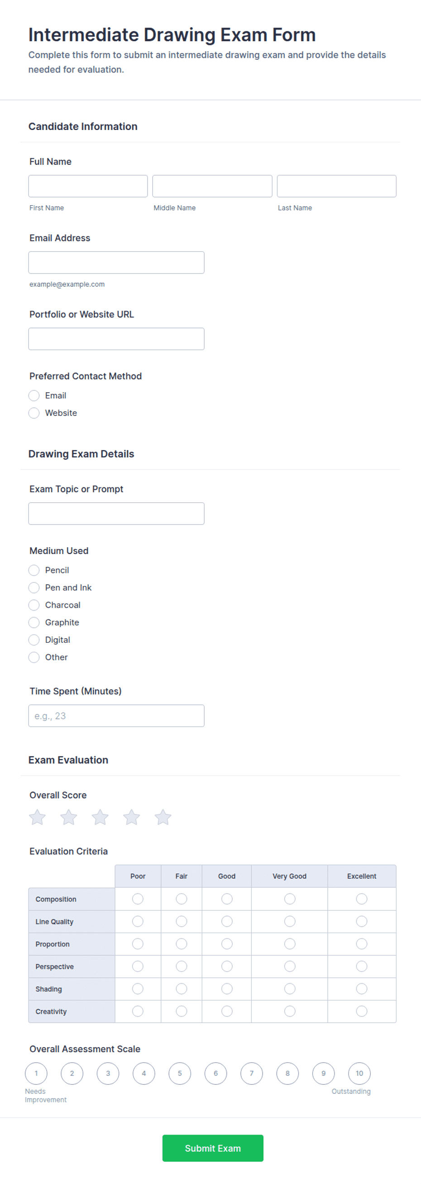Click the Time Spent (Minutes) field
This screenshot has height=1184, width=421.
click(x=116, y=716)
